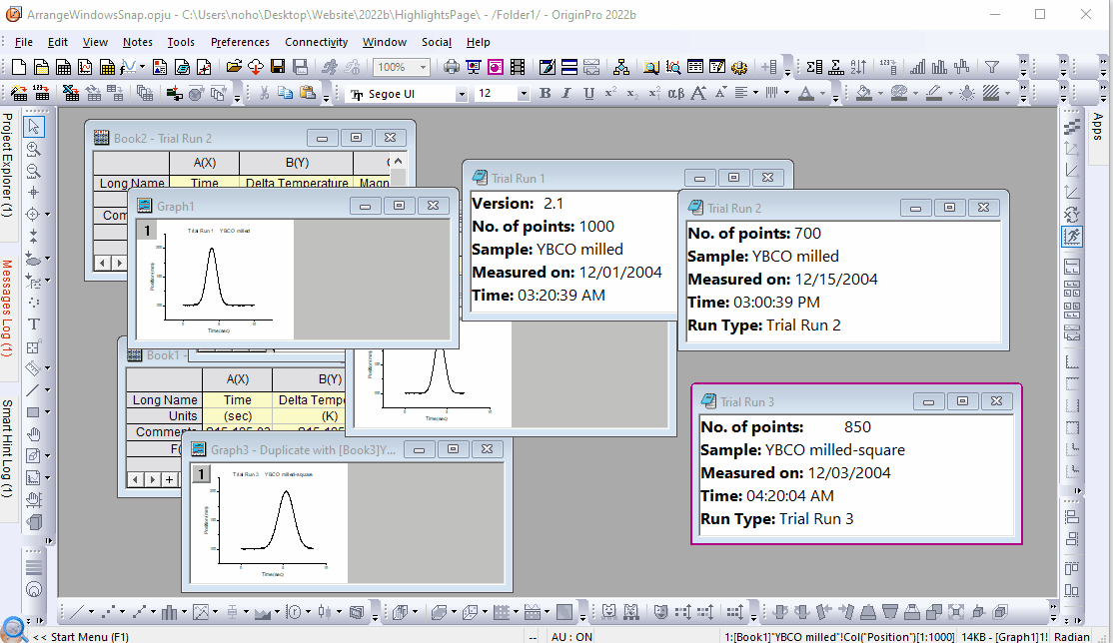
Task: Click the B(Y) column header in Book2
Action: click(297, 163)
